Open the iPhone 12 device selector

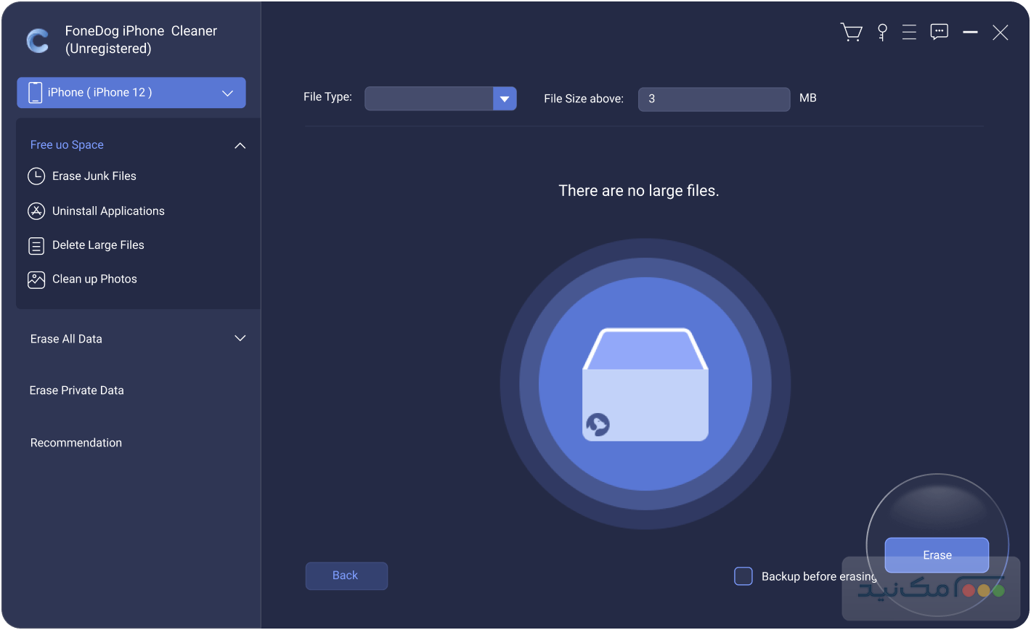pyautogui.click(x=131, y=93)
